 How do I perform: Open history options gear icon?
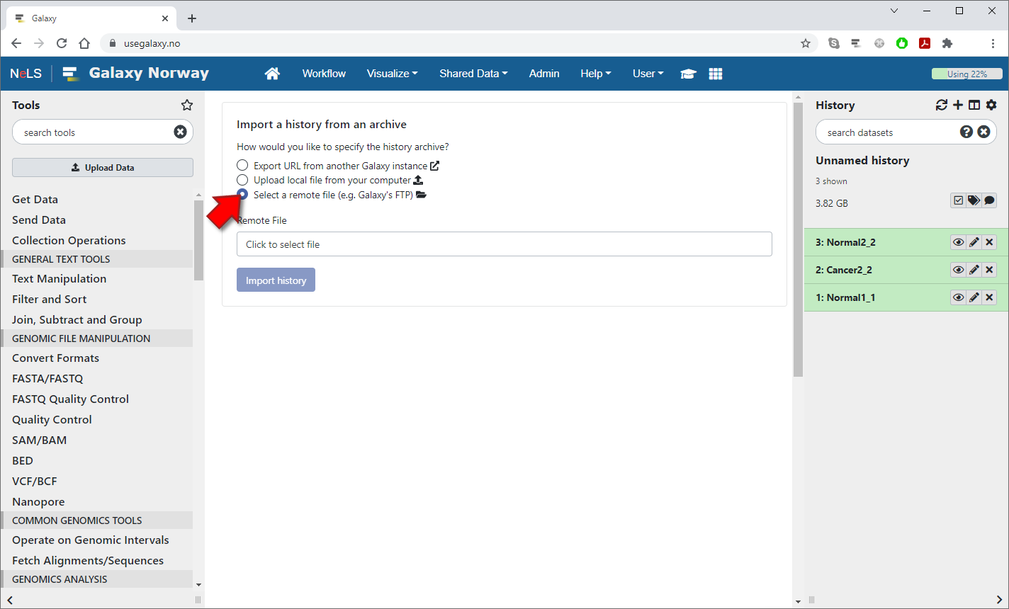[x=991, y=105]
